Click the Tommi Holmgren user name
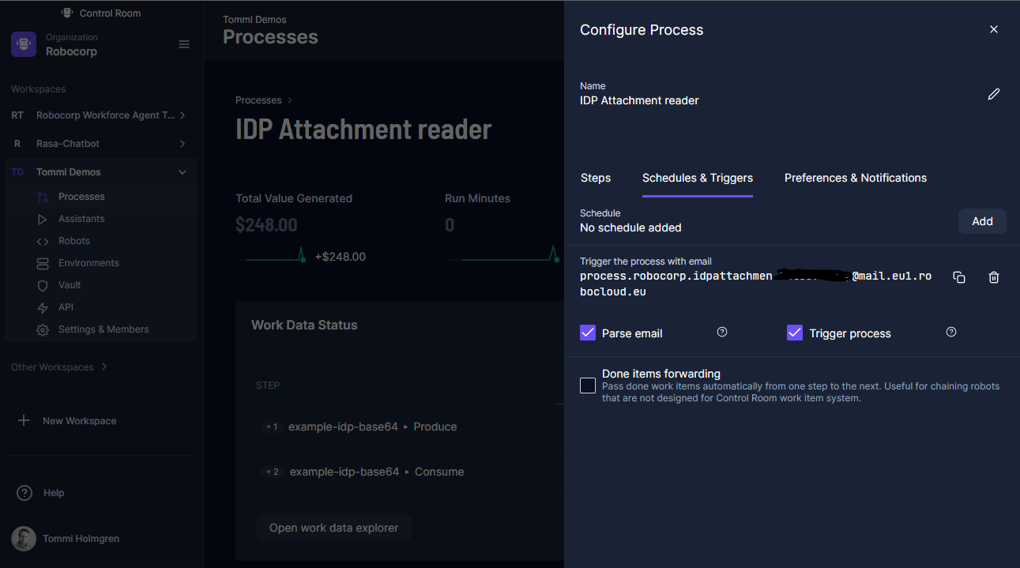Screen dimensions: 1020x568 point(81,539)
